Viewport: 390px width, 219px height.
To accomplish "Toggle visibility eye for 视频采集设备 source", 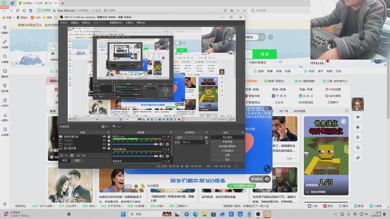I will [x=104, y=137].
